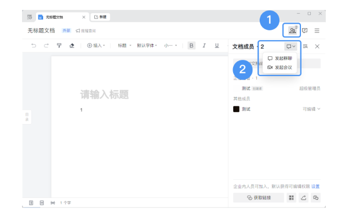Click the black avatar of 测试
Image resolution: width=339 pixels, height=214 pixels.
(236, 109)
